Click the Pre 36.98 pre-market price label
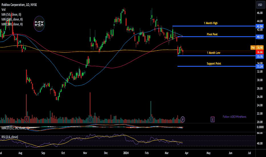Screen dimensions: 266x157 257,48
